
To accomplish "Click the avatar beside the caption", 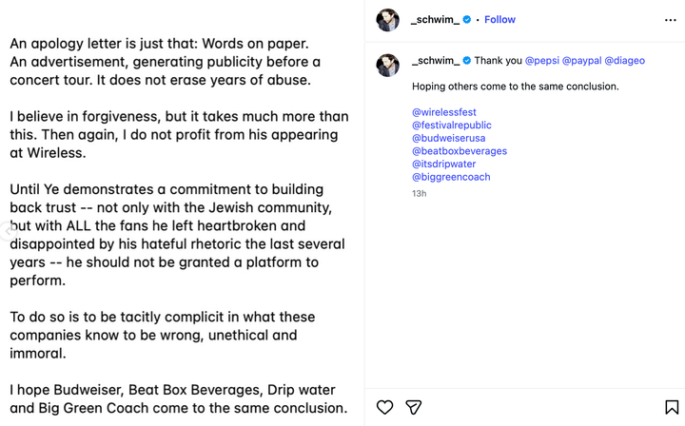I will 387,65.
